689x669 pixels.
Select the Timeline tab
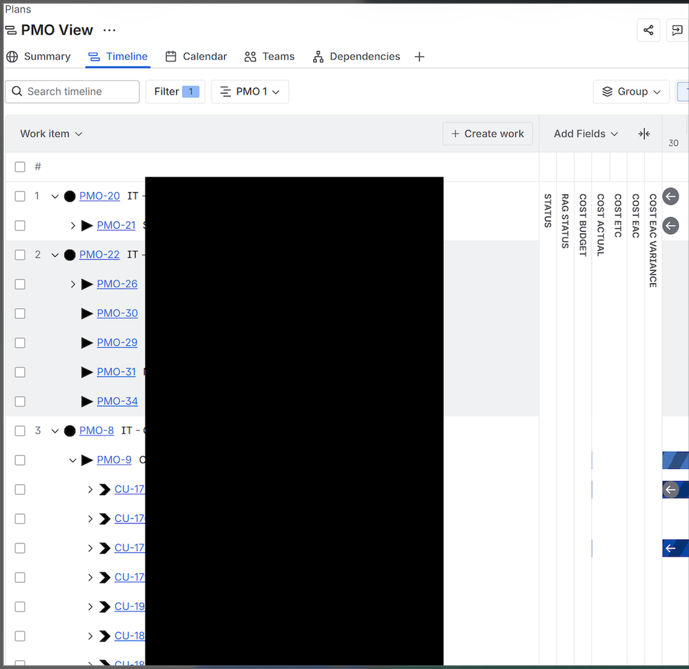click(118, 57)
